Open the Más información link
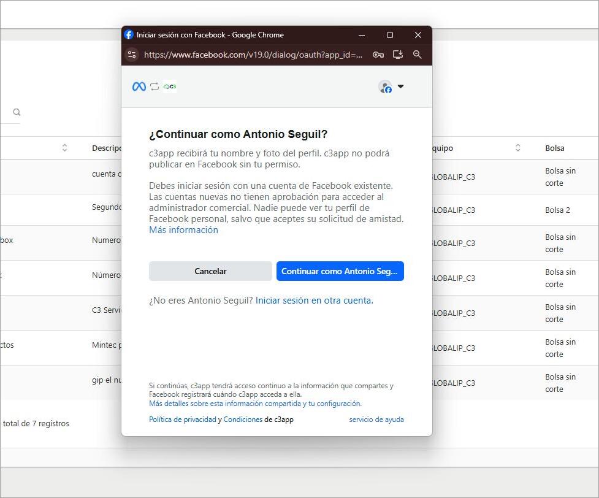 [x=183, y=230]
